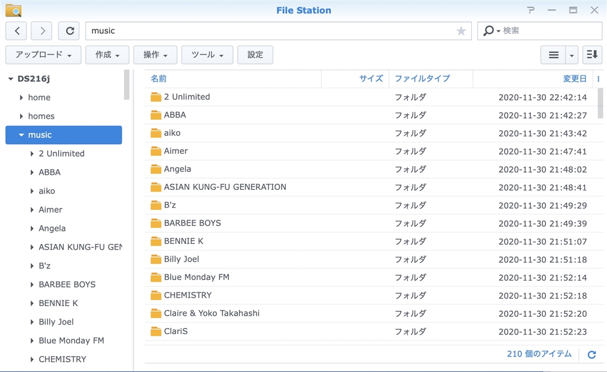Open the 操作 menu

tap(155, 55)
